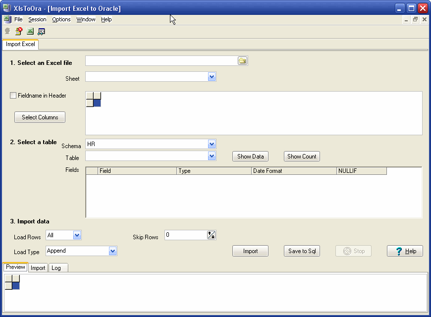Screen dimensions: 431x317
Task: Open the File menu
Action: pos(18,19)
